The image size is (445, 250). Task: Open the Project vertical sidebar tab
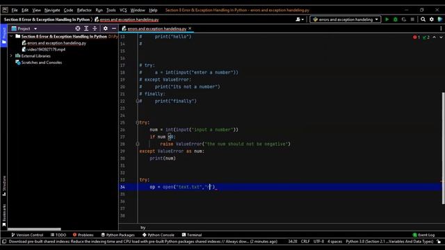pyautogui.click(x=3, y=35)
